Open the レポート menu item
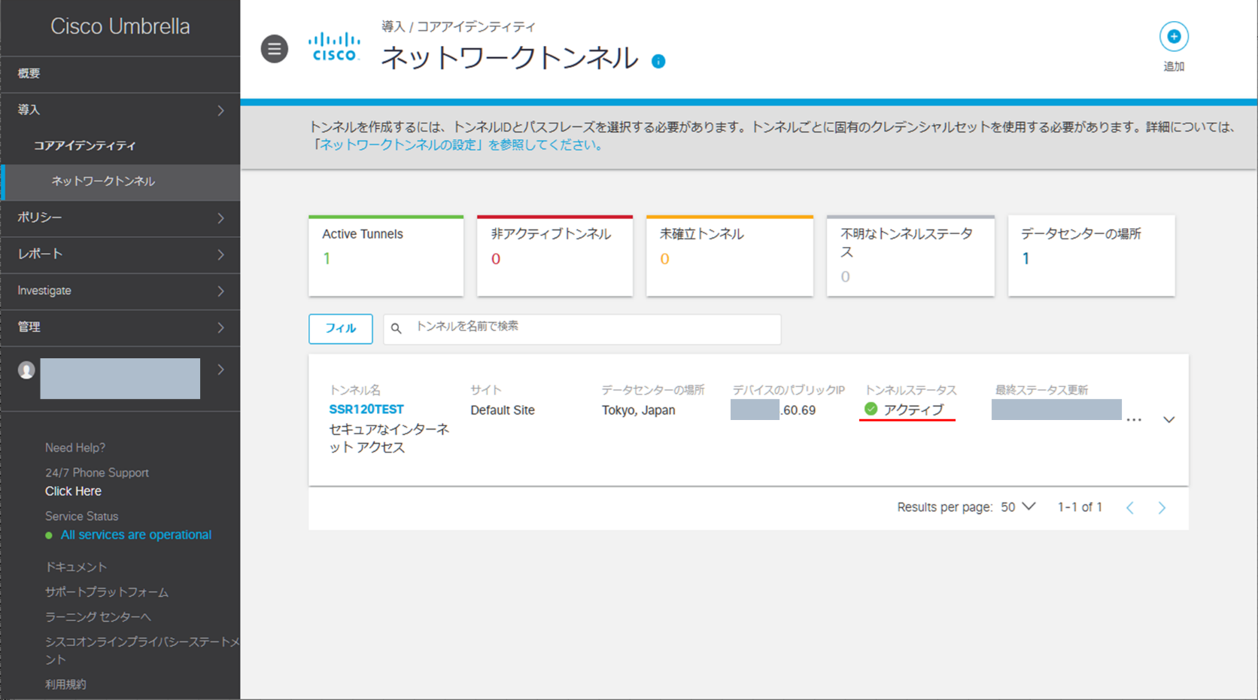Viewport: 1258px width, 700px height. click(120, 254)
